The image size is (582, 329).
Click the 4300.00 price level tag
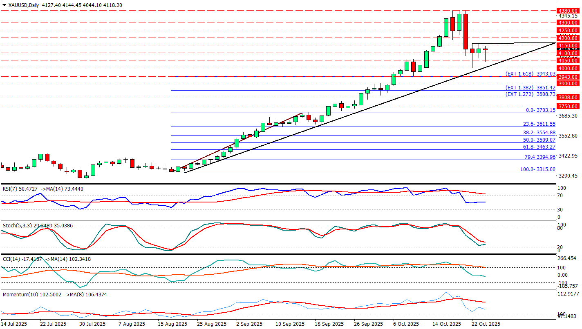pyautogui.click(x=568, y=22)
